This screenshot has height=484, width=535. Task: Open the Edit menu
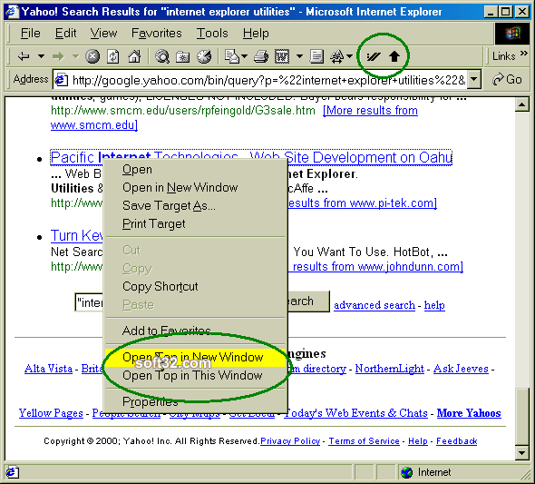tap(65, 33)
